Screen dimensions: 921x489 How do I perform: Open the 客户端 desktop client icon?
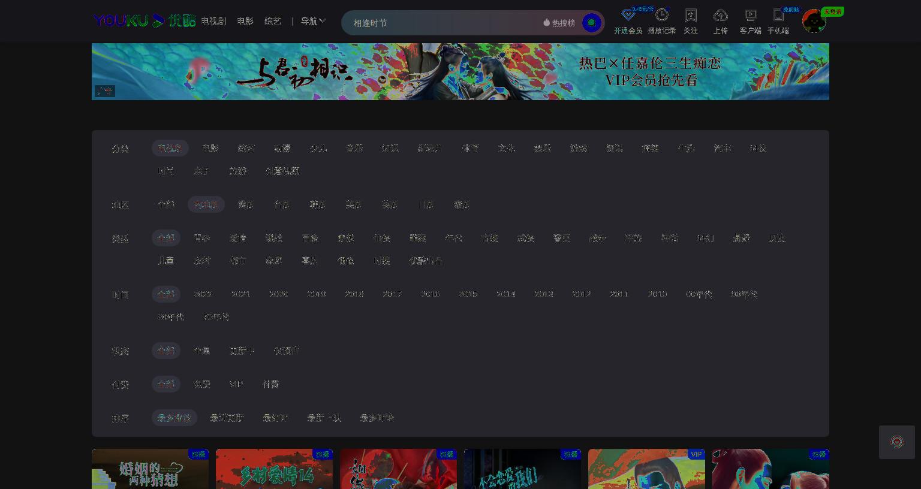(751, 15)
